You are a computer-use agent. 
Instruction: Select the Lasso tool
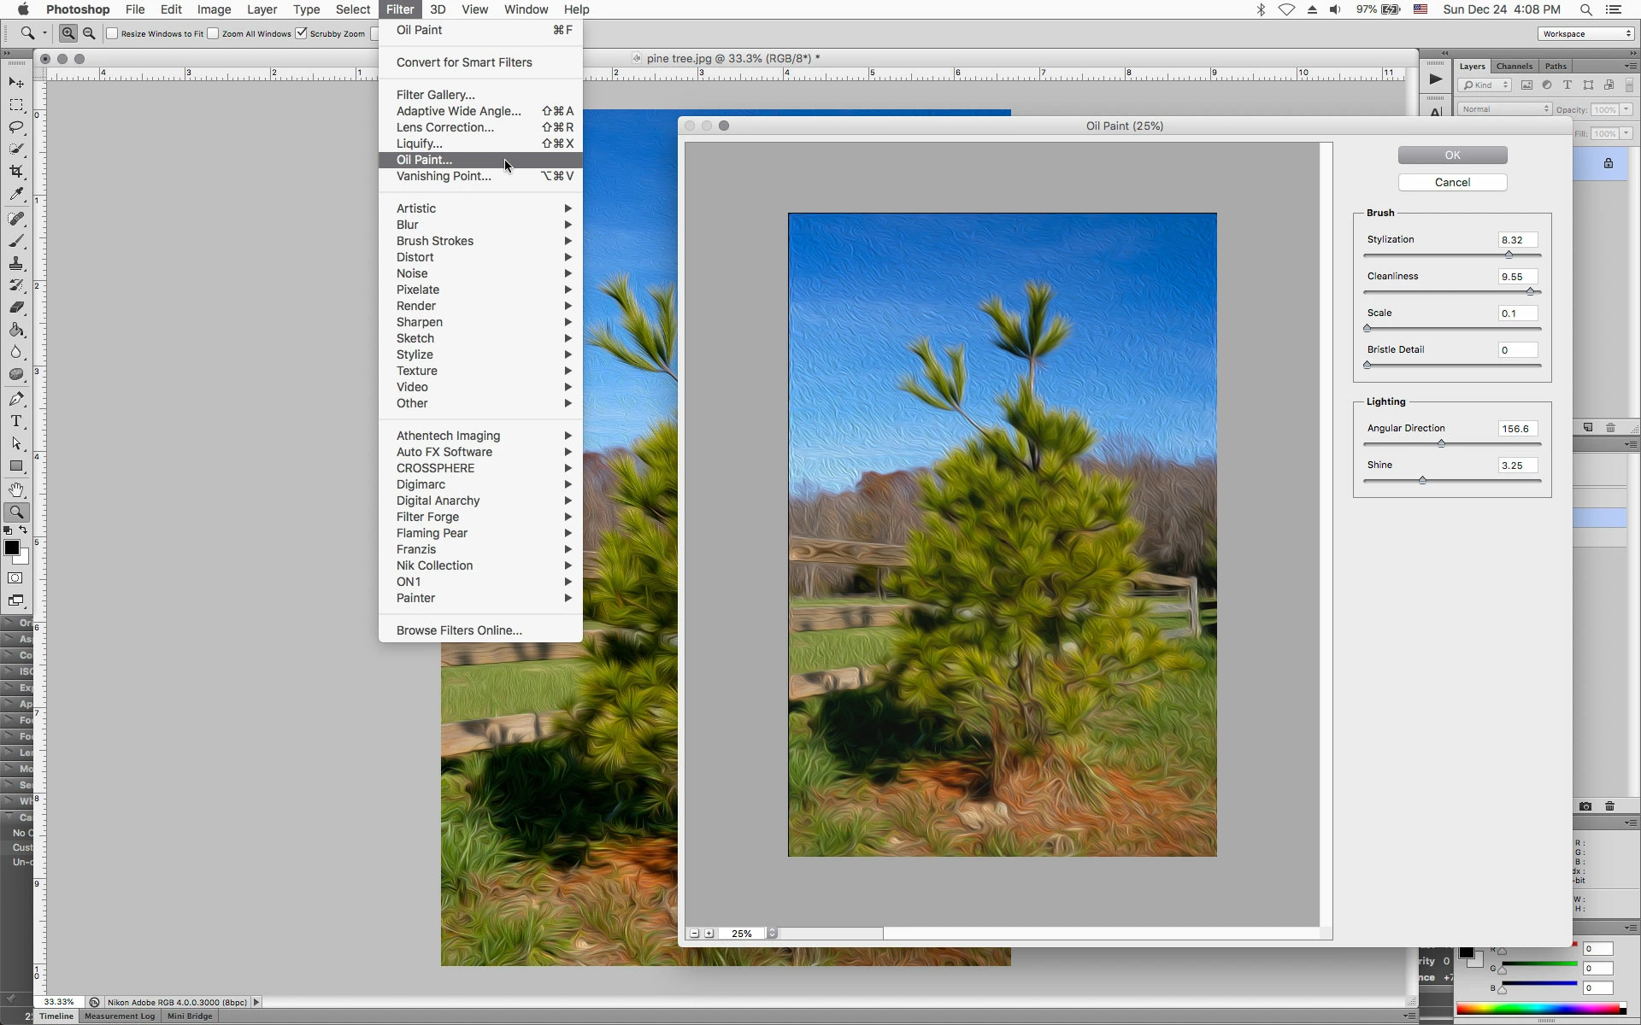coord(16,127)
